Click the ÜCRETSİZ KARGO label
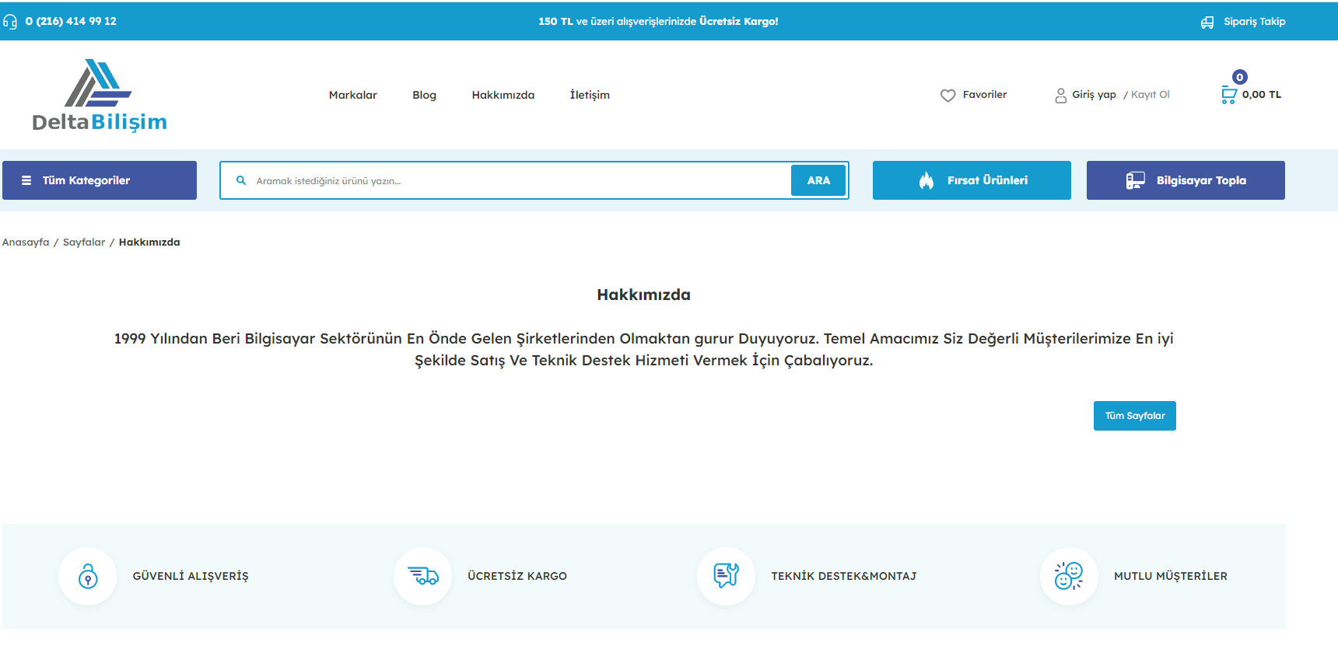Image resolution: width=1338 pixels, height=663 pixels. 517,576
